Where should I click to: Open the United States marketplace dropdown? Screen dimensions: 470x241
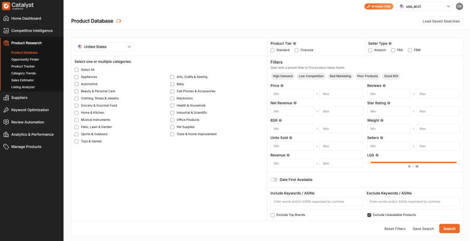tap(104, 47)
